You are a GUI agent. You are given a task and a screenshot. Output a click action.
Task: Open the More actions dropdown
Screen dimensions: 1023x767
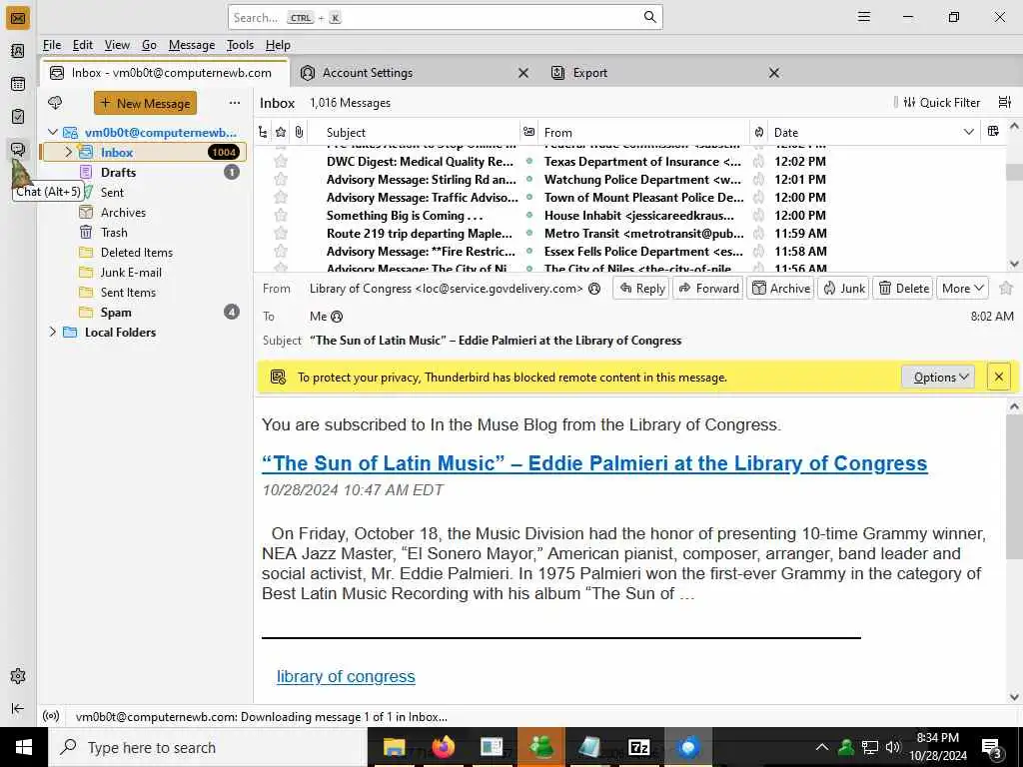962,289
